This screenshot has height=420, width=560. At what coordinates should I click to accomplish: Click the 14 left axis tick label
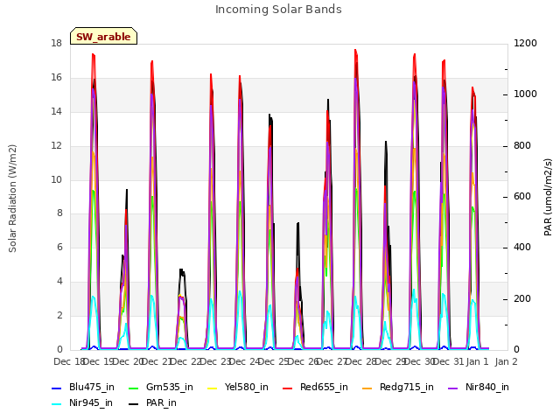coord(56,111)
